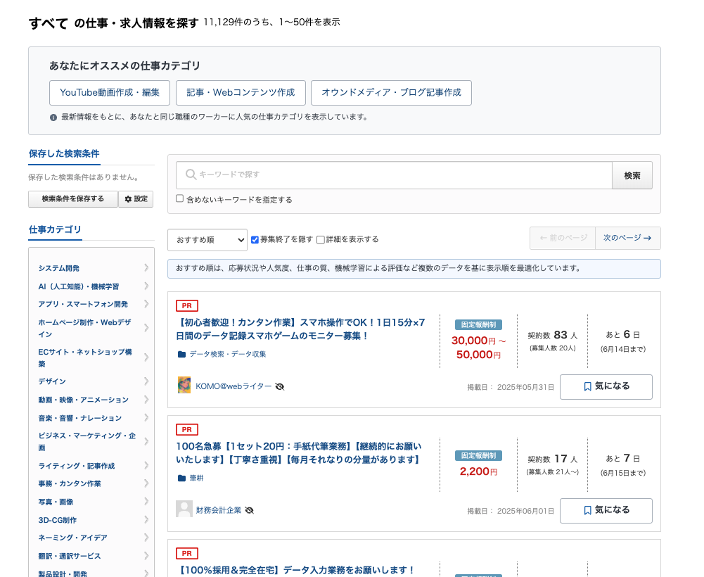
Task: Focus the キーワードで探す search field
Action: [x=395, y=175]
